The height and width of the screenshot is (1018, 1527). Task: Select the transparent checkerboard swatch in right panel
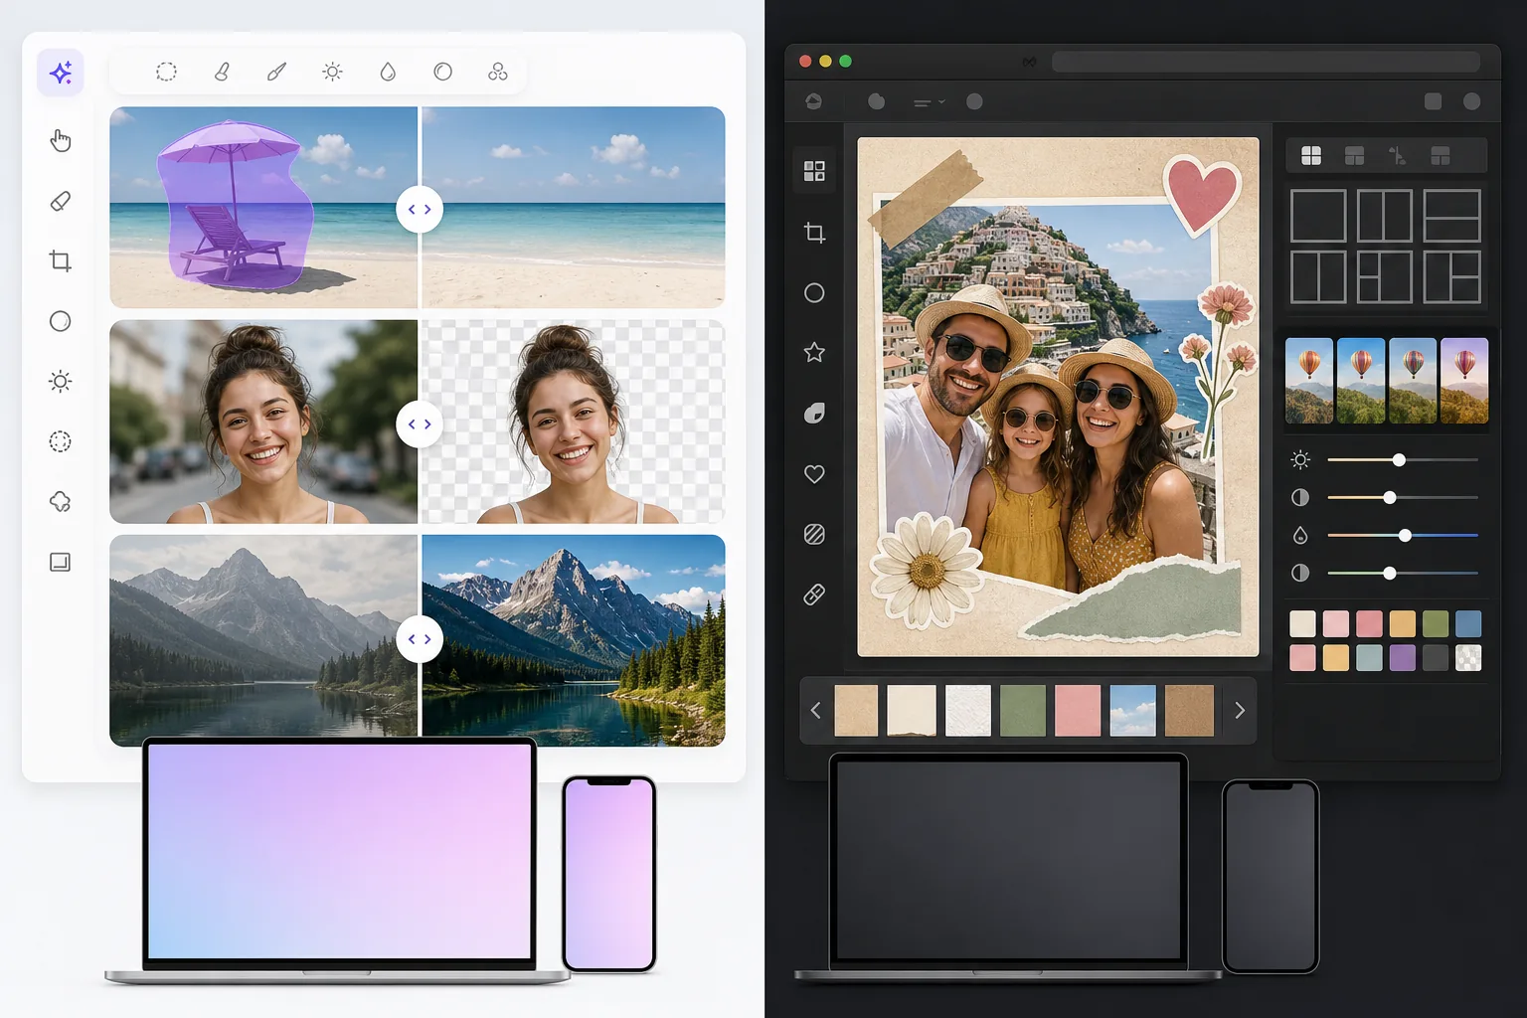click(1468, 657)
